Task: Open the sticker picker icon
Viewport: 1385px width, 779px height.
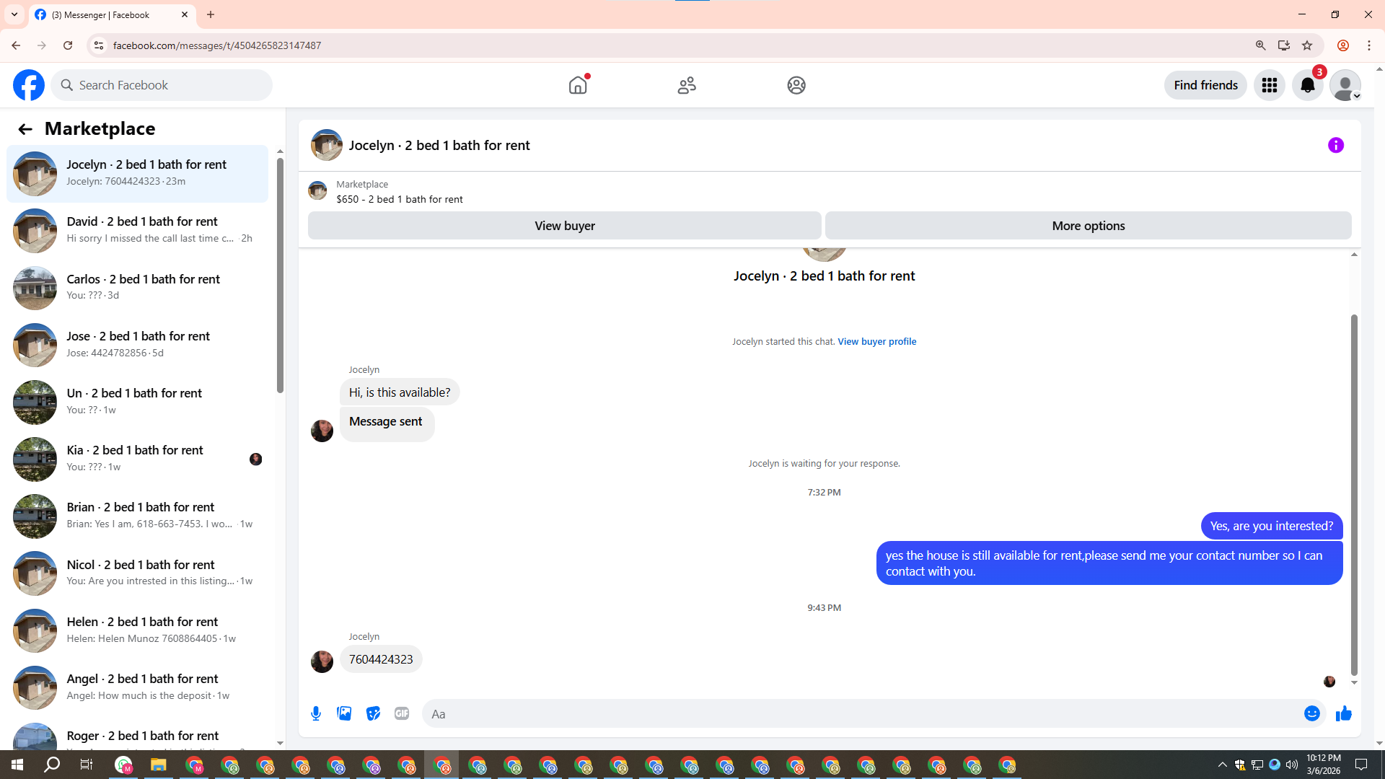Action: point(373,713)
